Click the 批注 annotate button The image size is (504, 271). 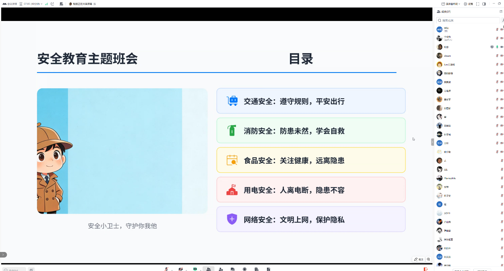(x=419, y=260)
